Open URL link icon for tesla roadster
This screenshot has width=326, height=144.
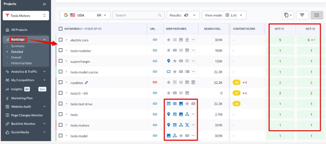coord(155,50)
